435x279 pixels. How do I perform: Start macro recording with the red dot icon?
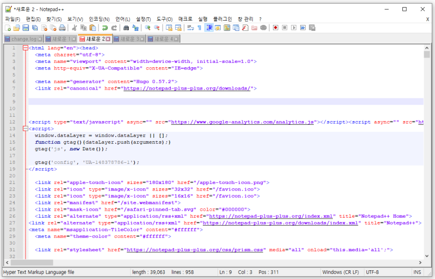click(275, 28)
